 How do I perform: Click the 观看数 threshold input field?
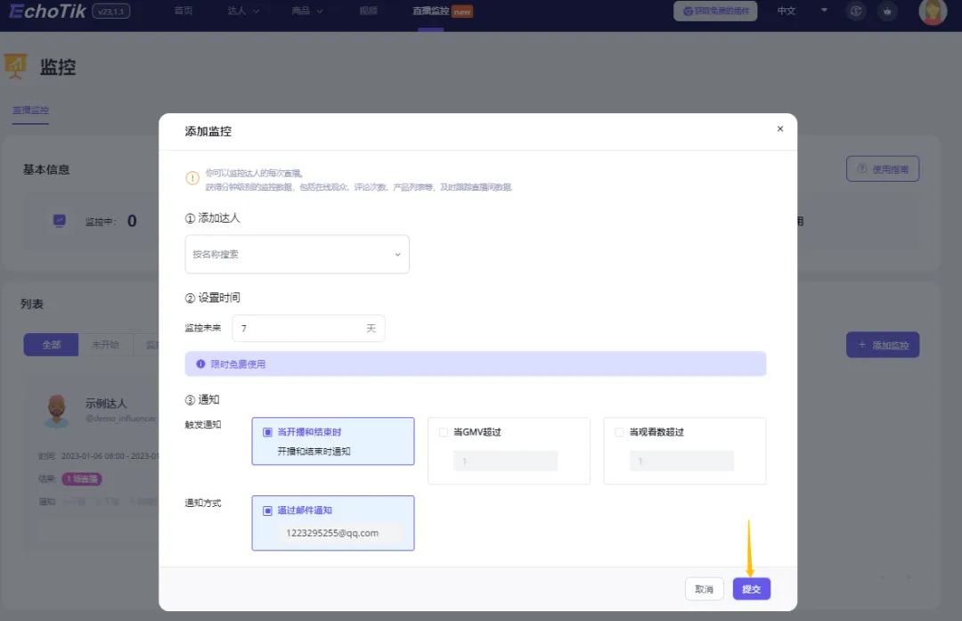pyautogui.click(x=681, y=461)
